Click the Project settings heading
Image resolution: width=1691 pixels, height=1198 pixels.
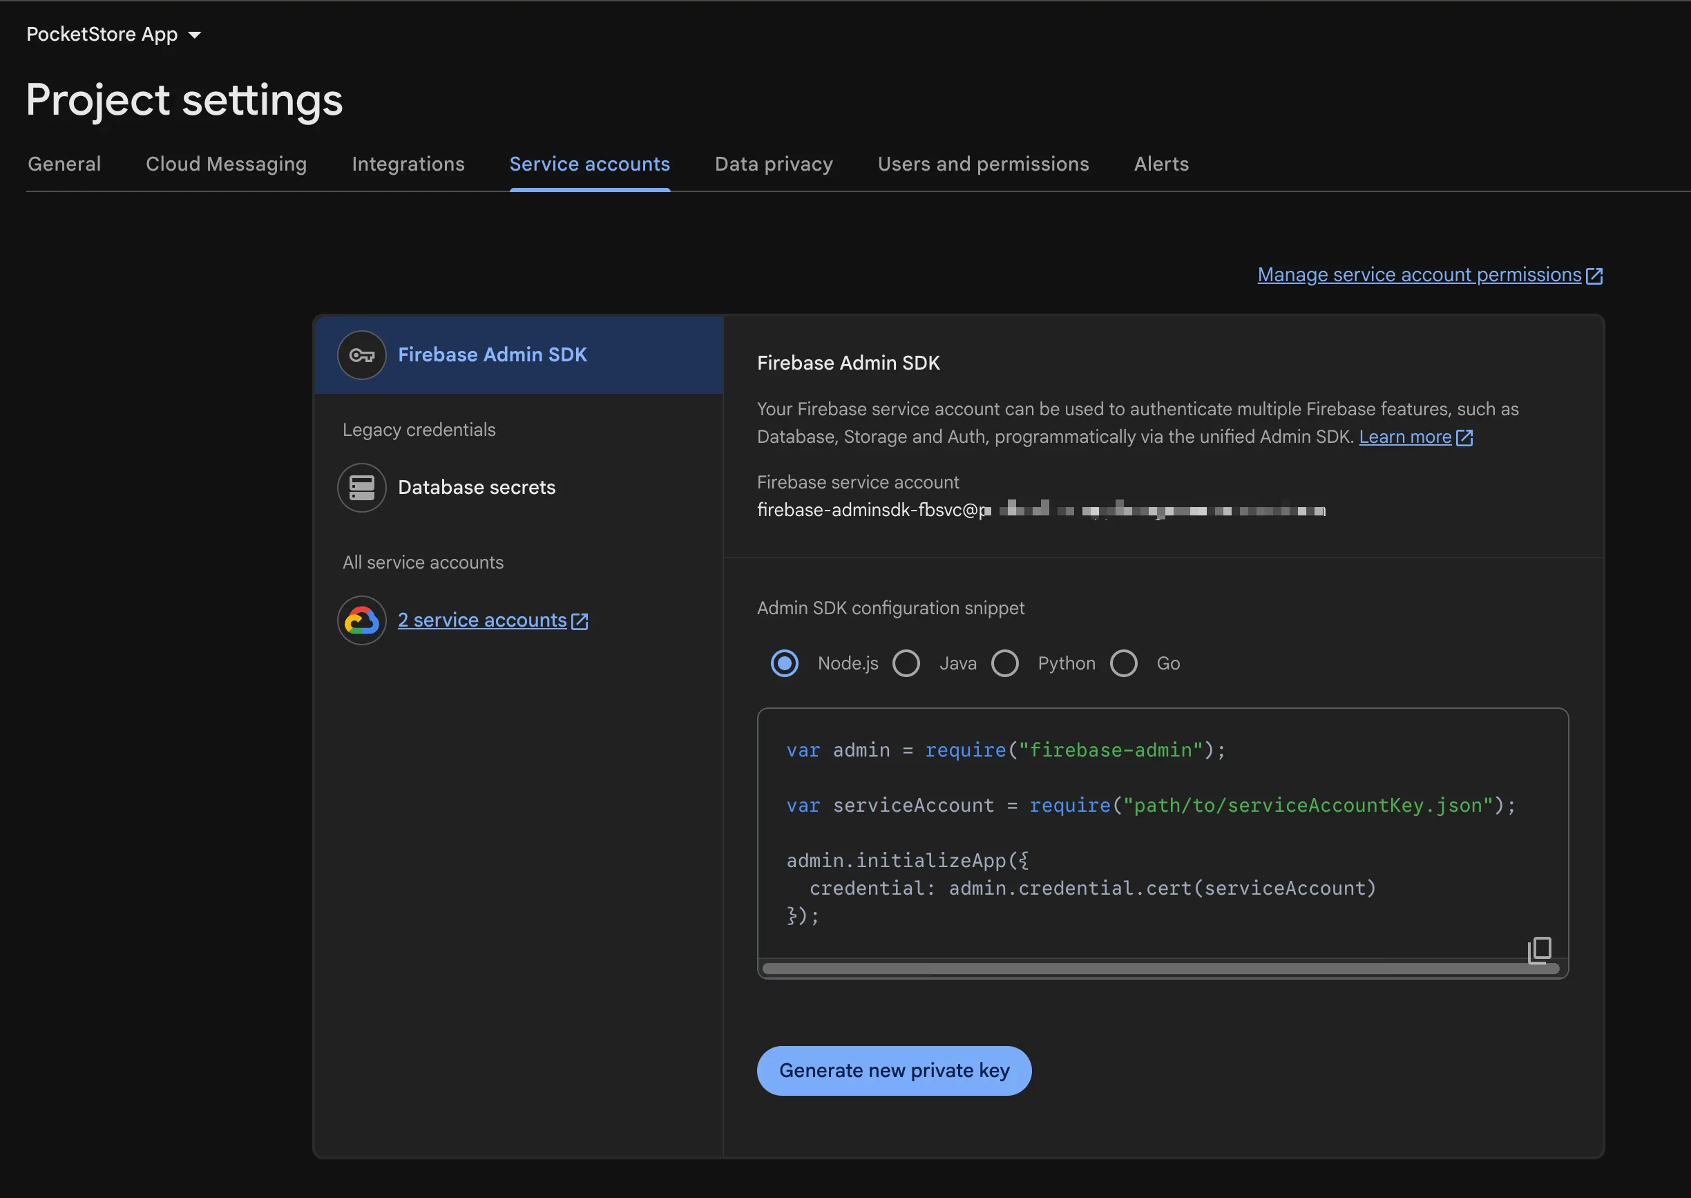(x=184, y=100)
